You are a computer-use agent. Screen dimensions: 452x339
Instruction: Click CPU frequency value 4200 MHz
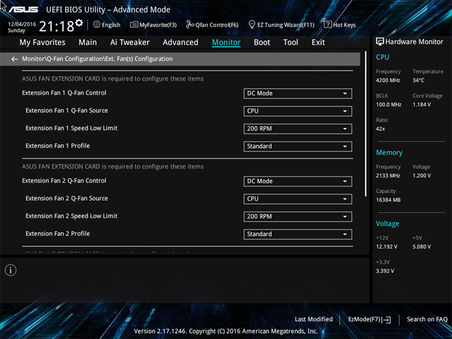click(388, 80)
